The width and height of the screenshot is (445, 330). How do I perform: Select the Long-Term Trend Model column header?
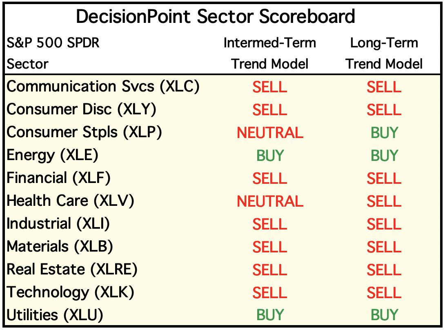pyautogui.click(x=384, y=54)
